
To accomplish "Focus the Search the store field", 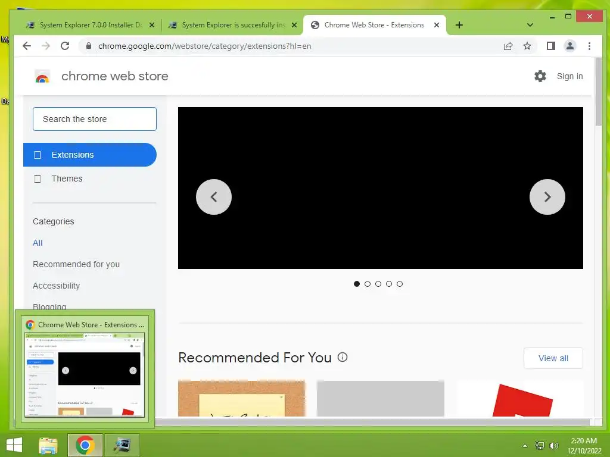I will pos(95,119).
